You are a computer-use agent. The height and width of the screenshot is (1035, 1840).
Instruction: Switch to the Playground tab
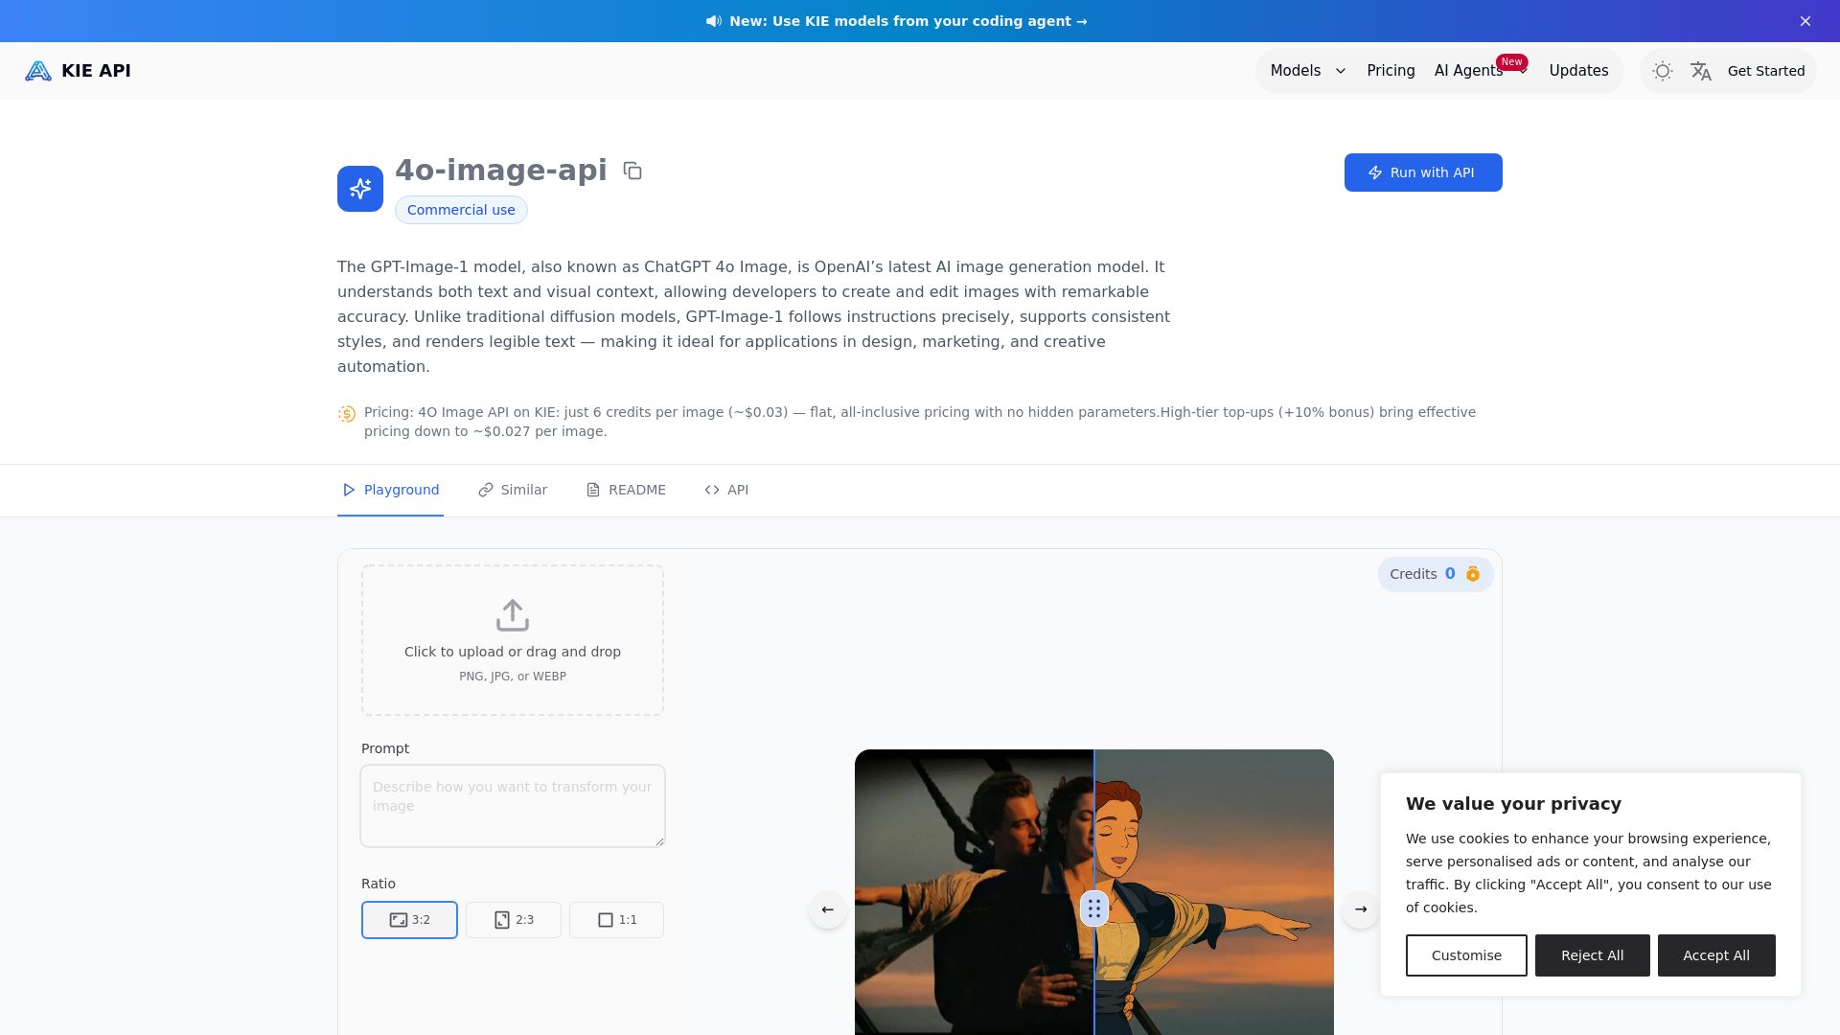point(391,490)
